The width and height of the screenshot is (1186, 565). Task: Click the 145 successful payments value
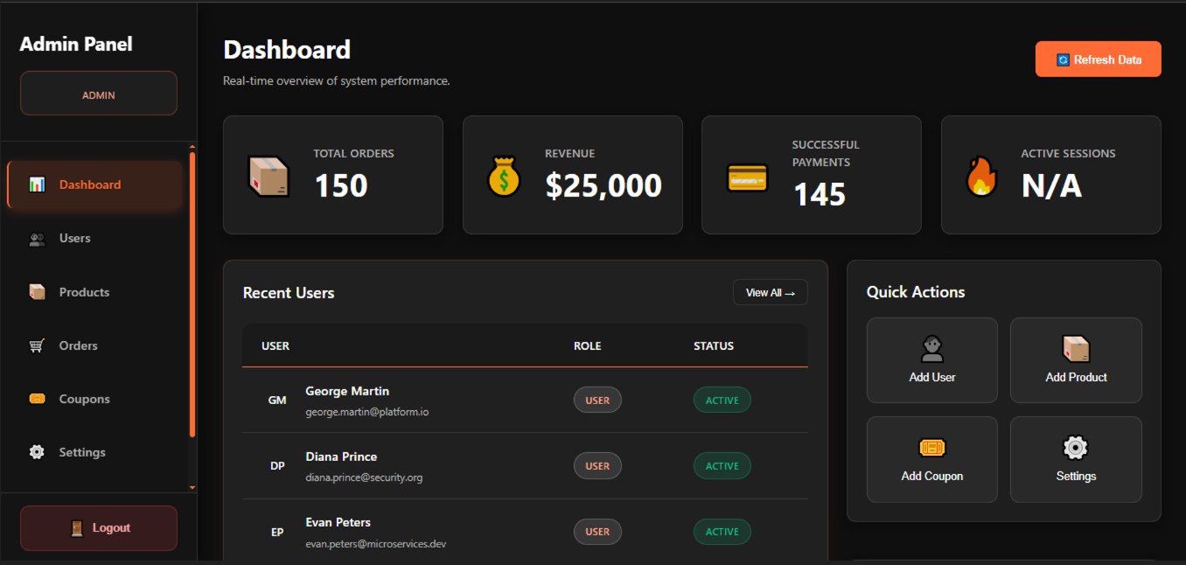coord(820,194)
